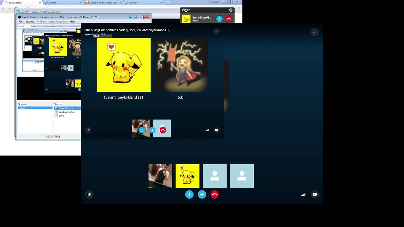Click first blank-silhouette participant thumbnail in bottom row
This screenshot has width=404, height=227.
tap(215, 176)
